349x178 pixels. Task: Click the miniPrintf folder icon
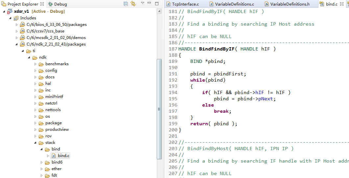41,97
